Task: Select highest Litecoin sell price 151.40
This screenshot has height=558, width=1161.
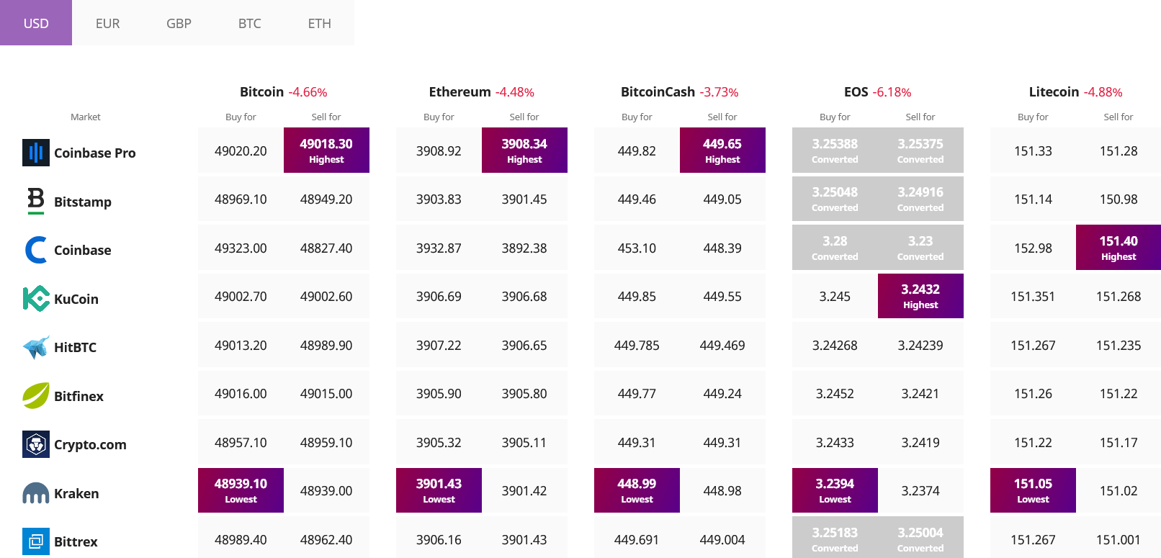Action: 1119,247
